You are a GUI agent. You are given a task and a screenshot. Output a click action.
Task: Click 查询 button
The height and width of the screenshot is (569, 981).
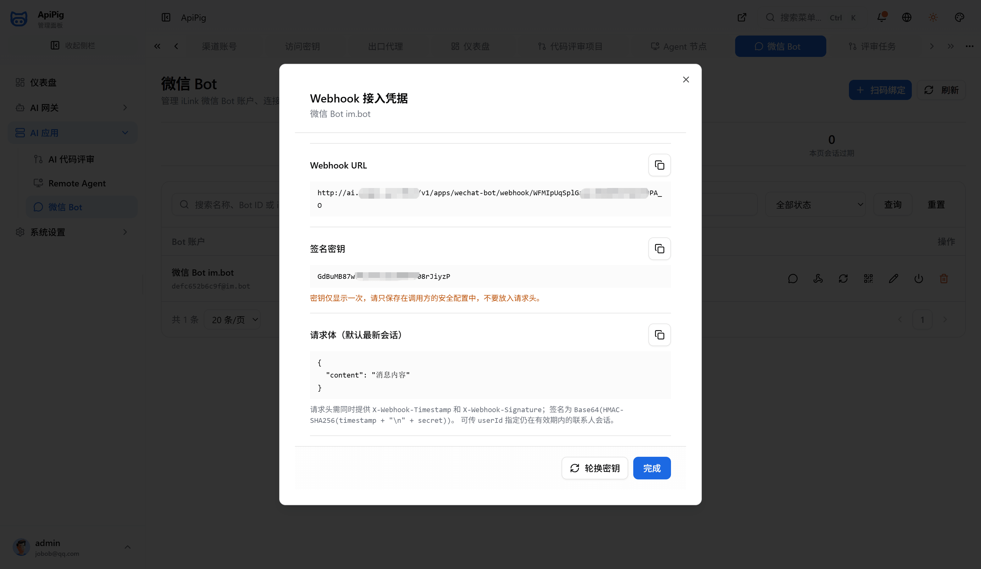(893, 205)
